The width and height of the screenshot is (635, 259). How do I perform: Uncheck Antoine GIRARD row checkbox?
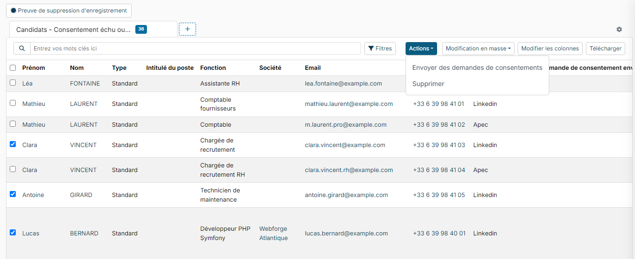pyautogui.click(x=13, y=194)
